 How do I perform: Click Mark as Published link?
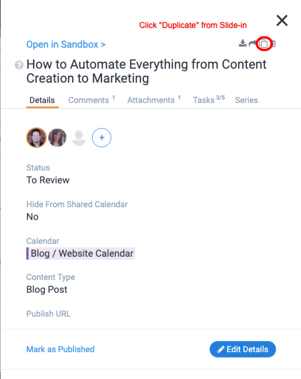tap(61, 349)
